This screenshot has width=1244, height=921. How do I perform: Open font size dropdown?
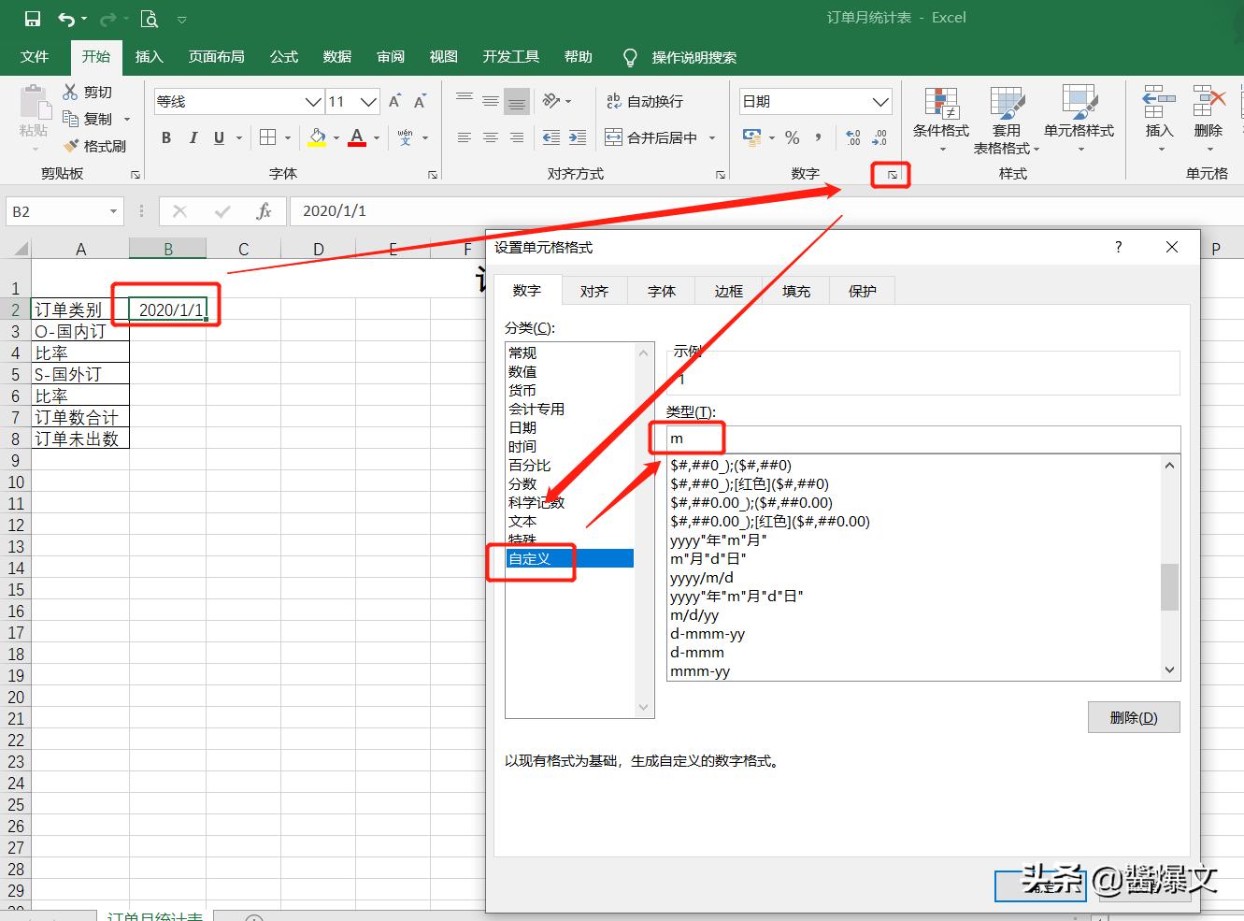[368, 101]
